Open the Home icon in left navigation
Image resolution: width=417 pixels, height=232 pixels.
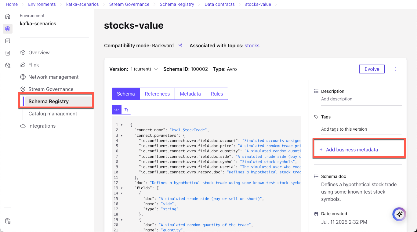pos(8,16)
